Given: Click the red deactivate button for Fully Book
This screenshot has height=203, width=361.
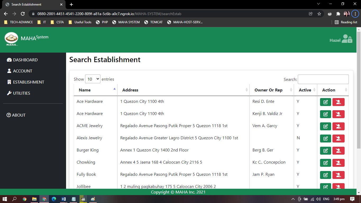Looking at the screenshot, I should click(339, 175).
